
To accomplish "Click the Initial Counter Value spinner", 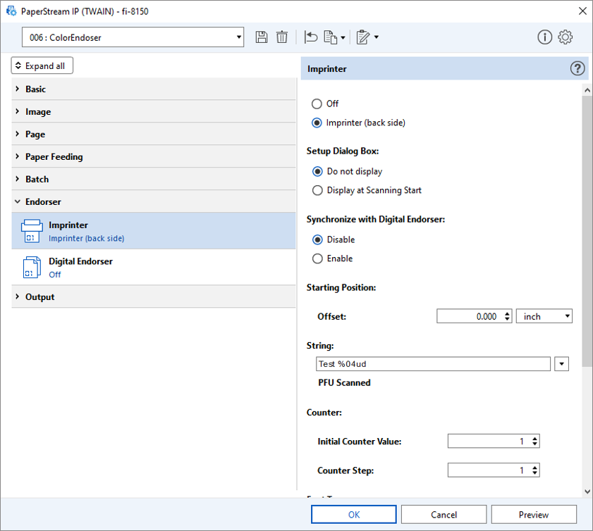I will tap(534, 441).
